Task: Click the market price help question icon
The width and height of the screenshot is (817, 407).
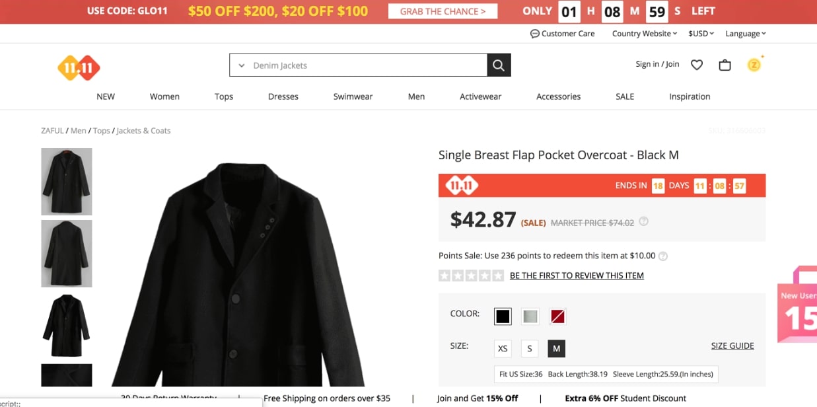Action: click(644, 222)
